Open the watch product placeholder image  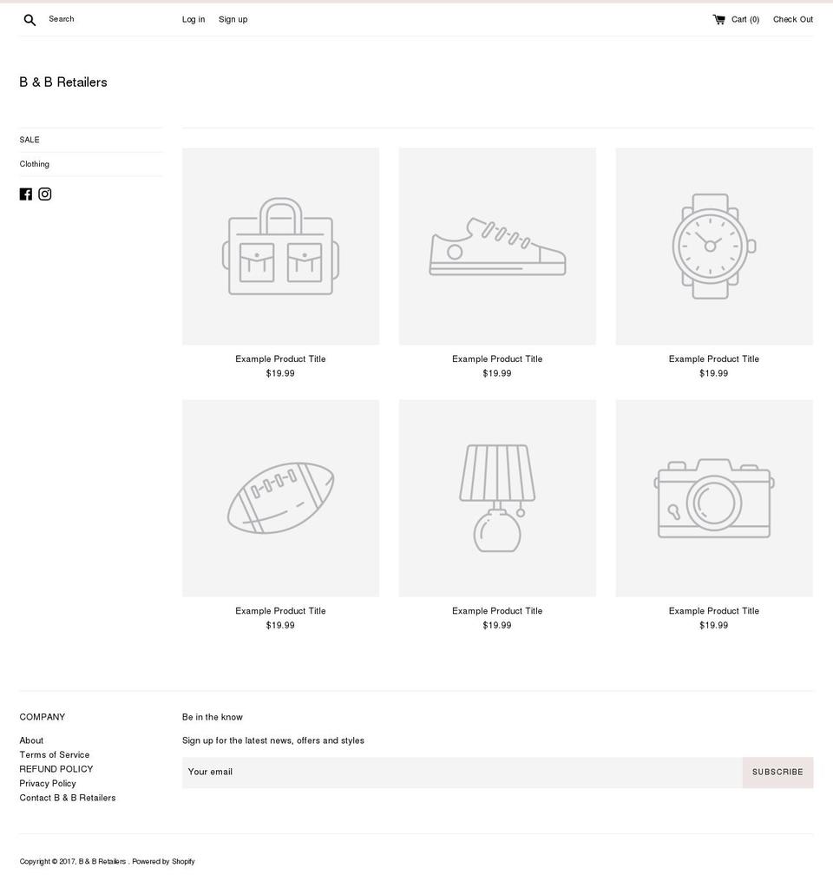[x=713, y=246]
